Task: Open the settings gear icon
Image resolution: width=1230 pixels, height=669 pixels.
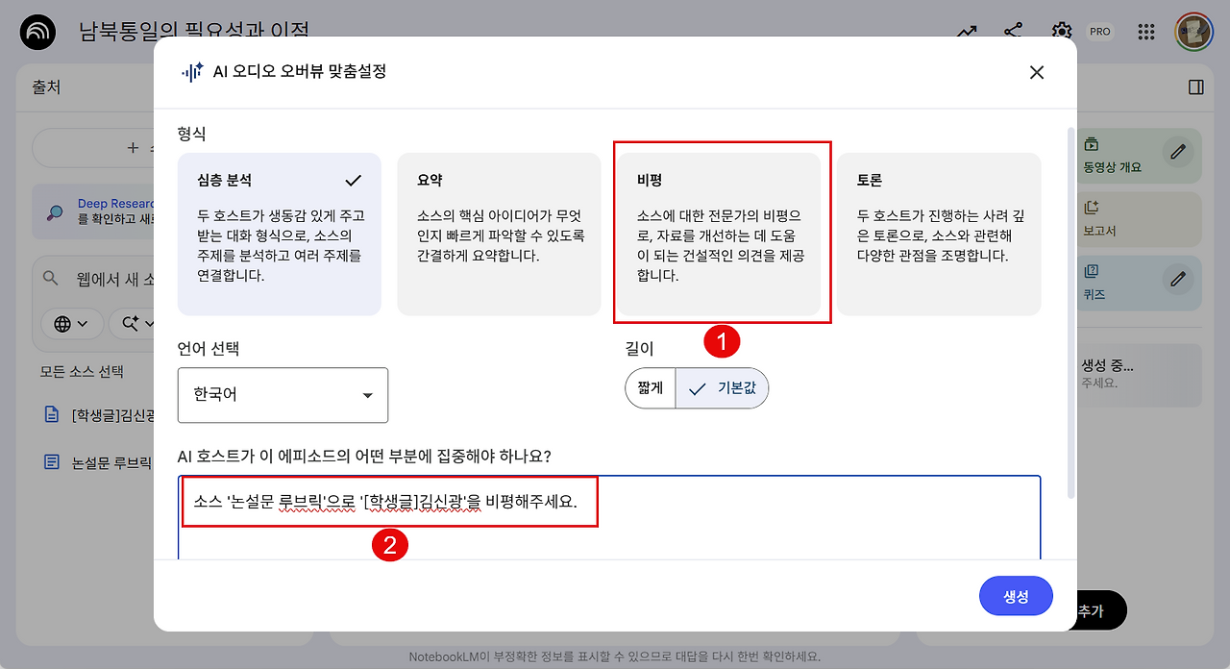Action: 1062,32
